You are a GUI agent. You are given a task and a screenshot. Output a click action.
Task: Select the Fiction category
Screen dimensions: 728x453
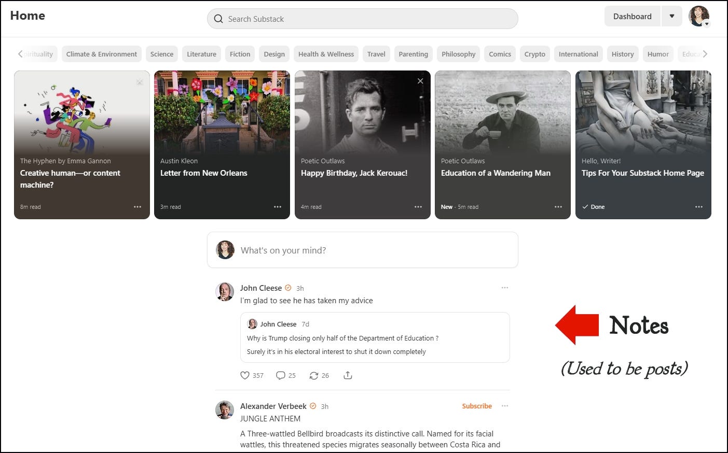(x=240, y=54)
